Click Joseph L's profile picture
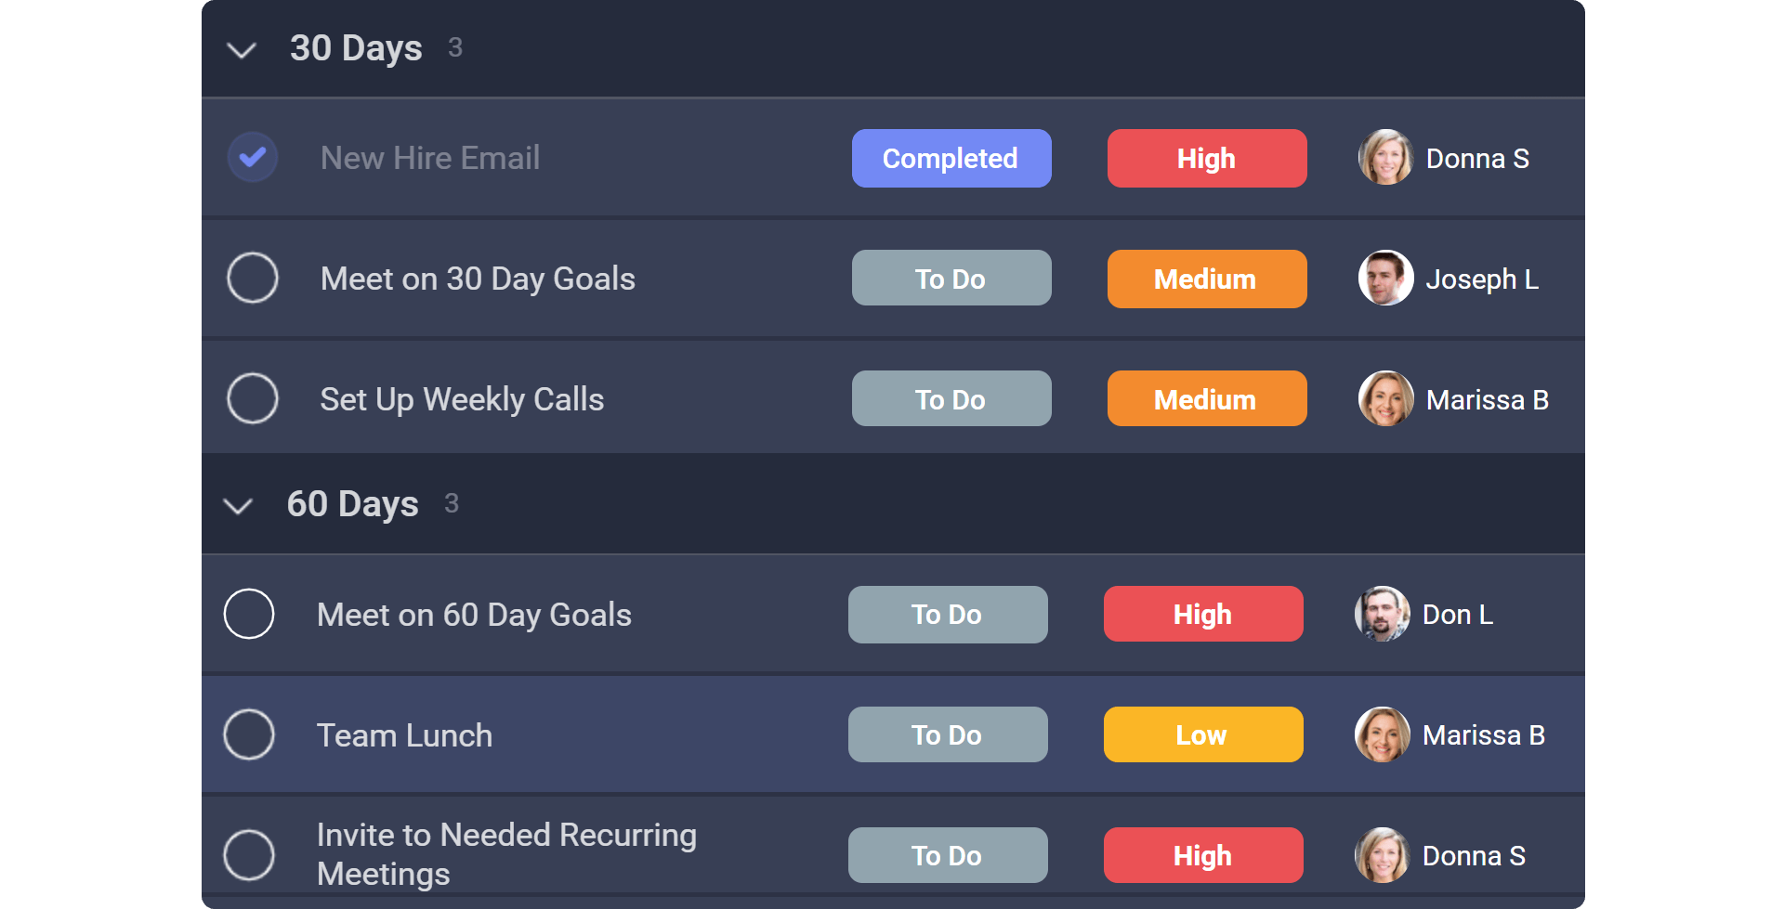The width and height of the screenshot is (1784, 909). (1385, 278)
